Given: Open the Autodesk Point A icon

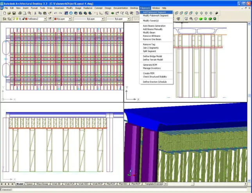Looking at the screenshot, I should [x=71, y=13].
